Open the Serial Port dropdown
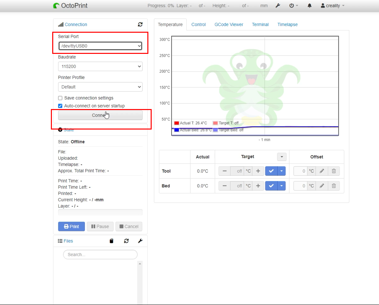The height and width of the screenshot is (305, 379). click(x=100, y=46)
